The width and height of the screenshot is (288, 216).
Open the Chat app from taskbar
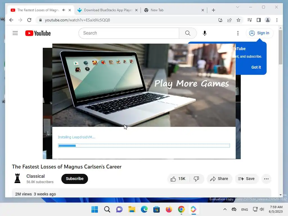[119, 209]
